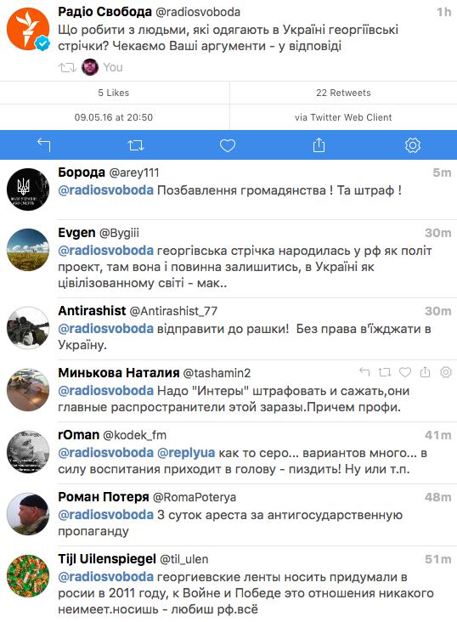Click your small avatar beside 'You'
The width and height of the screenshot is (457, 622).
(90, 67)
